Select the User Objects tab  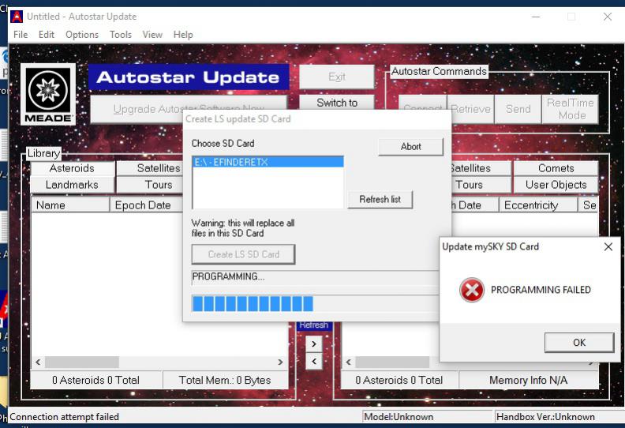pyautogui.click(x=556, y=185)
